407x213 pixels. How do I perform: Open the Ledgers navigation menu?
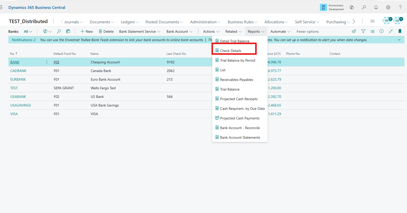[x=130, y=22]
